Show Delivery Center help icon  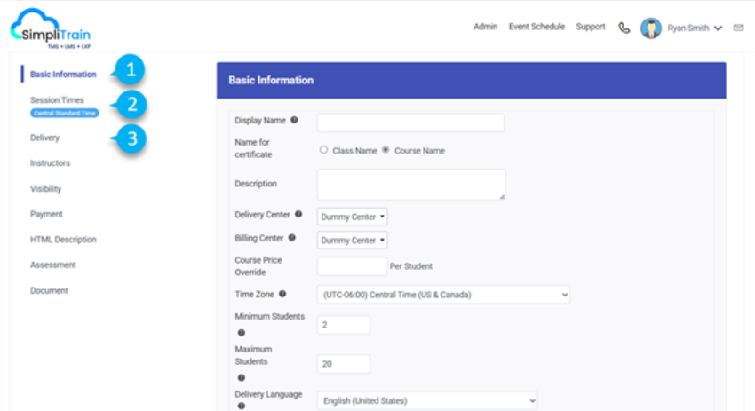tap(298, 214)
